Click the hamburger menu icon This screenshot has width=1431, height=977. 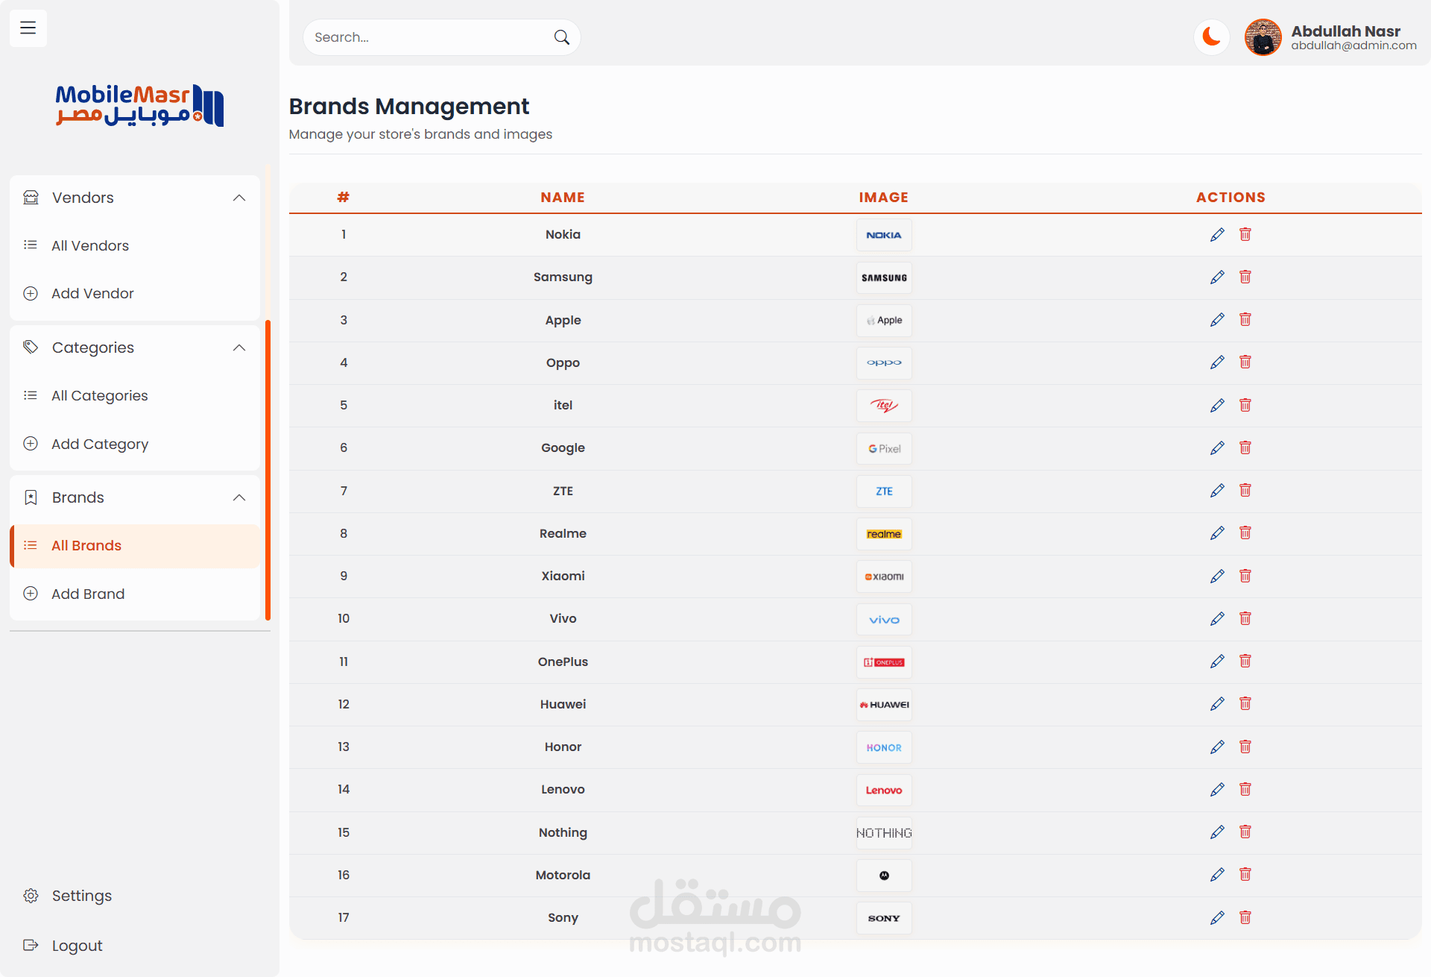(28, 28)
